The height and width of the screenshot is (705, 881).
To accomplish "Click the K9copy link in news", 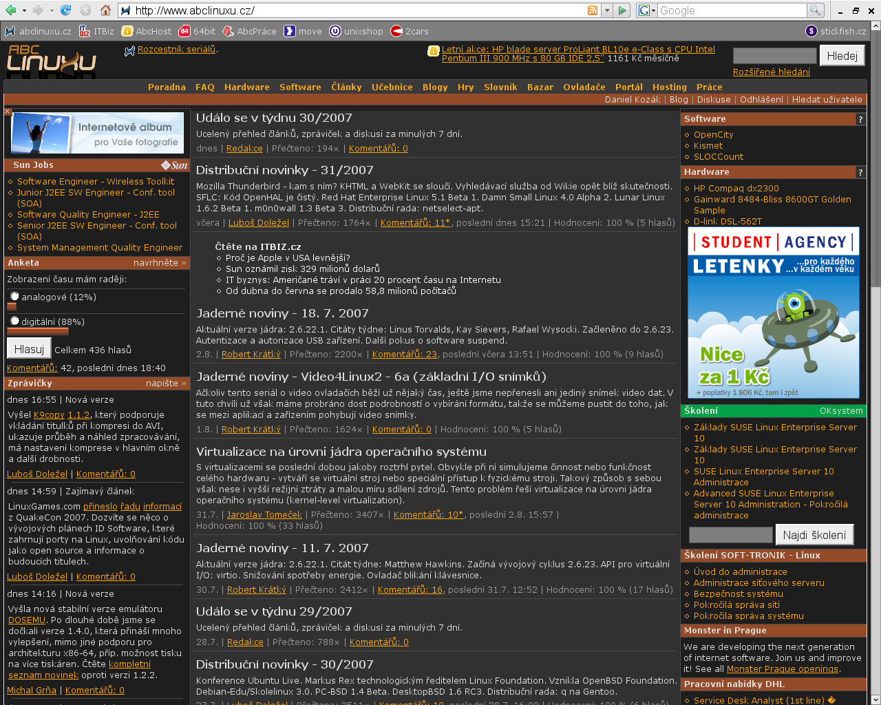I will pos(49,415).
